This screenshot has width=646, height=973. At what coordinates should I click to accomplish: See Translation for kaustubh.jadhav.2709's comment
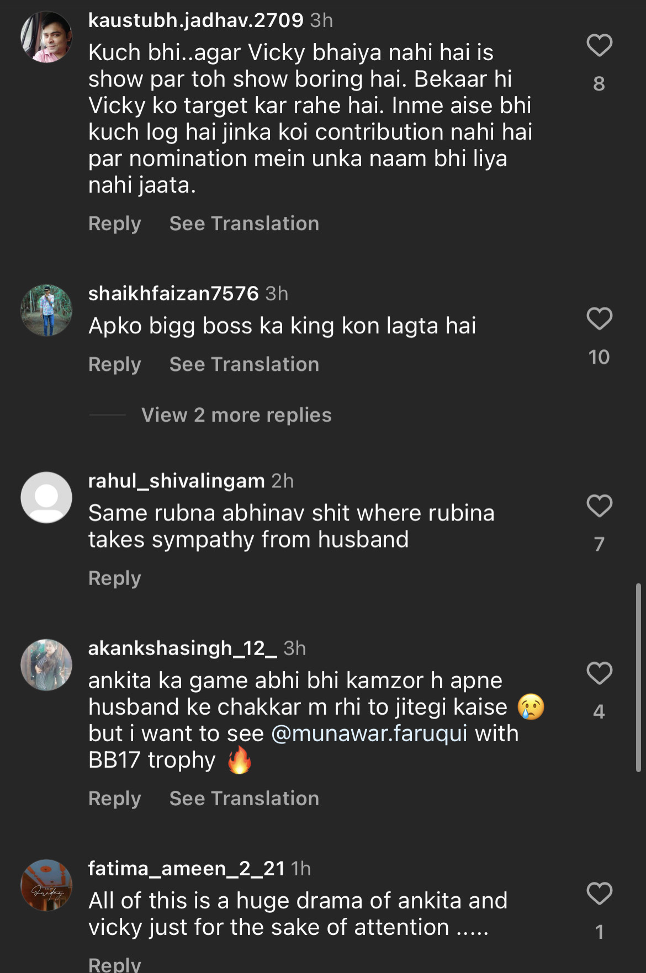(x=244, y=224)
